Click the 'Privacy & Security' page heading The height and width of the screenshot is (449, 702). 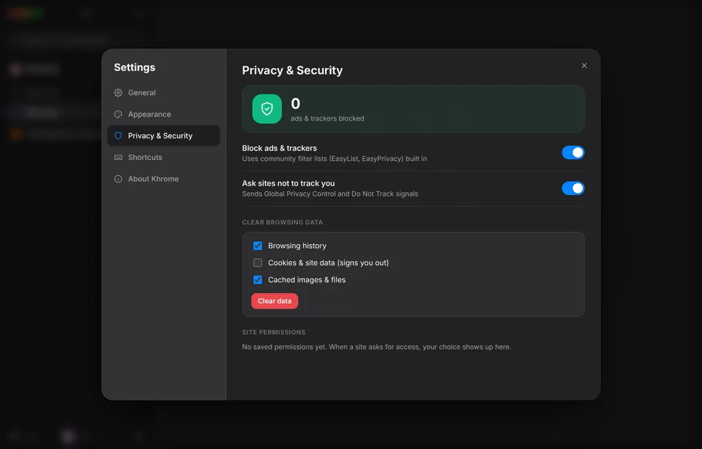(292, 70)
